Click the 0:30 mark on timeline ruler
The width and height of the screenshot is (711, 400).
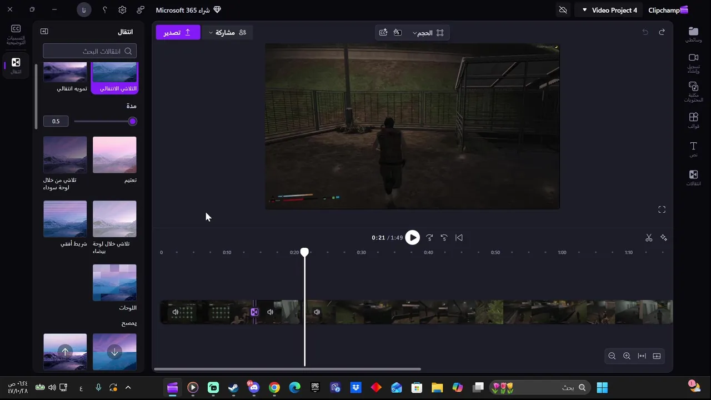pyautogui.click(x=361, y=252)
